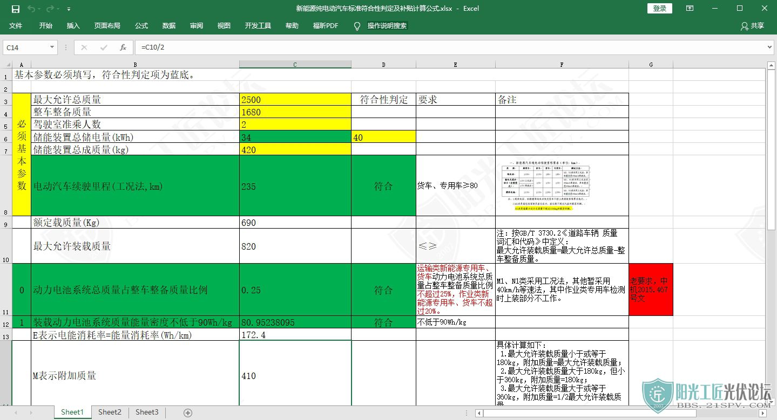Select column F header
Viewport: 777px width, 420px height.
point(562,64)
